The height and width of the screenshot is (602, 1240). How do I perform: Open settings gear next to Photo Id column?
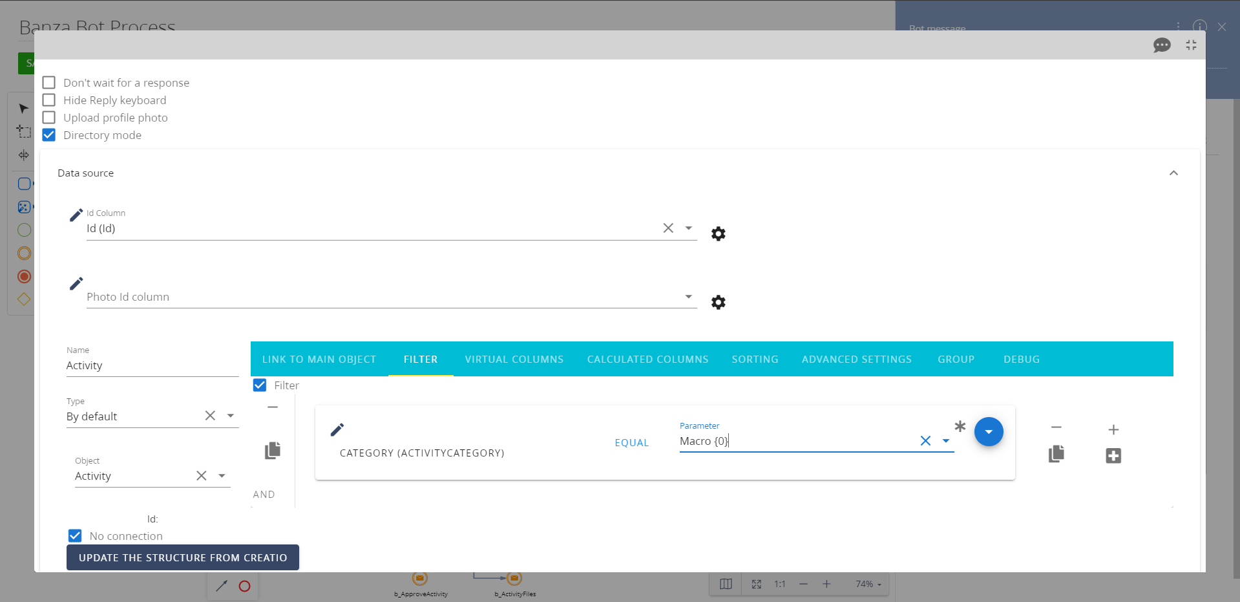tap(718, 302)
